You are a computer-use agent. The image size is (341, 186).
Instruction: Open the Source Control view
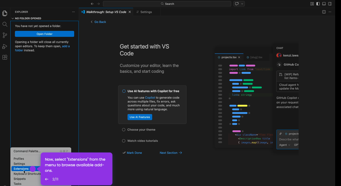coord(5,35)
